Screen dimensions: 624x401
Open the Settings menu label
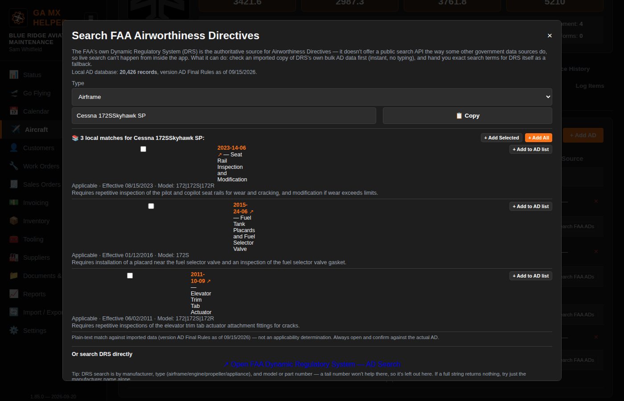[35, 331]
